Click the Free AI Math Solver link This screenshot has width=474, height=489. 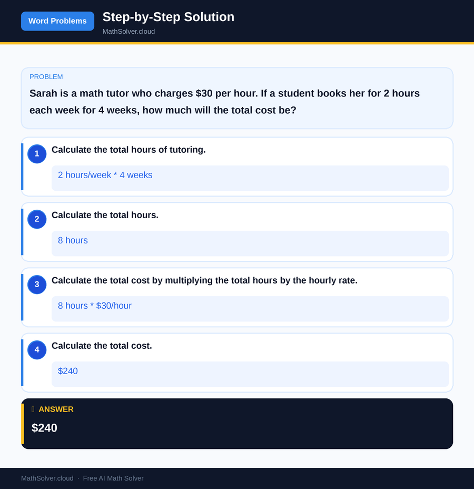pos(113,478)
